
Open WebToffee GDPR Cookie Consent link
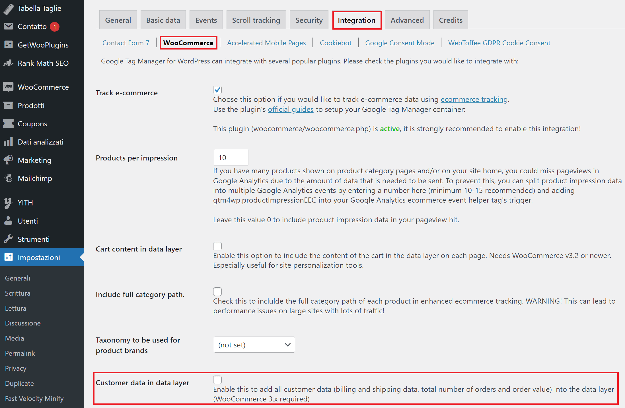[x=499, y=43]
